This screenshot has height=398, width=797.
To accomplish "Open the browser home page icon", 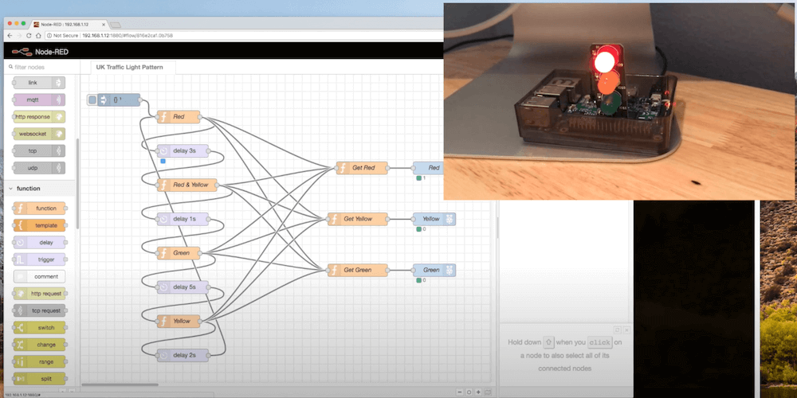I will pyautogui.click(x=38, y=36).
